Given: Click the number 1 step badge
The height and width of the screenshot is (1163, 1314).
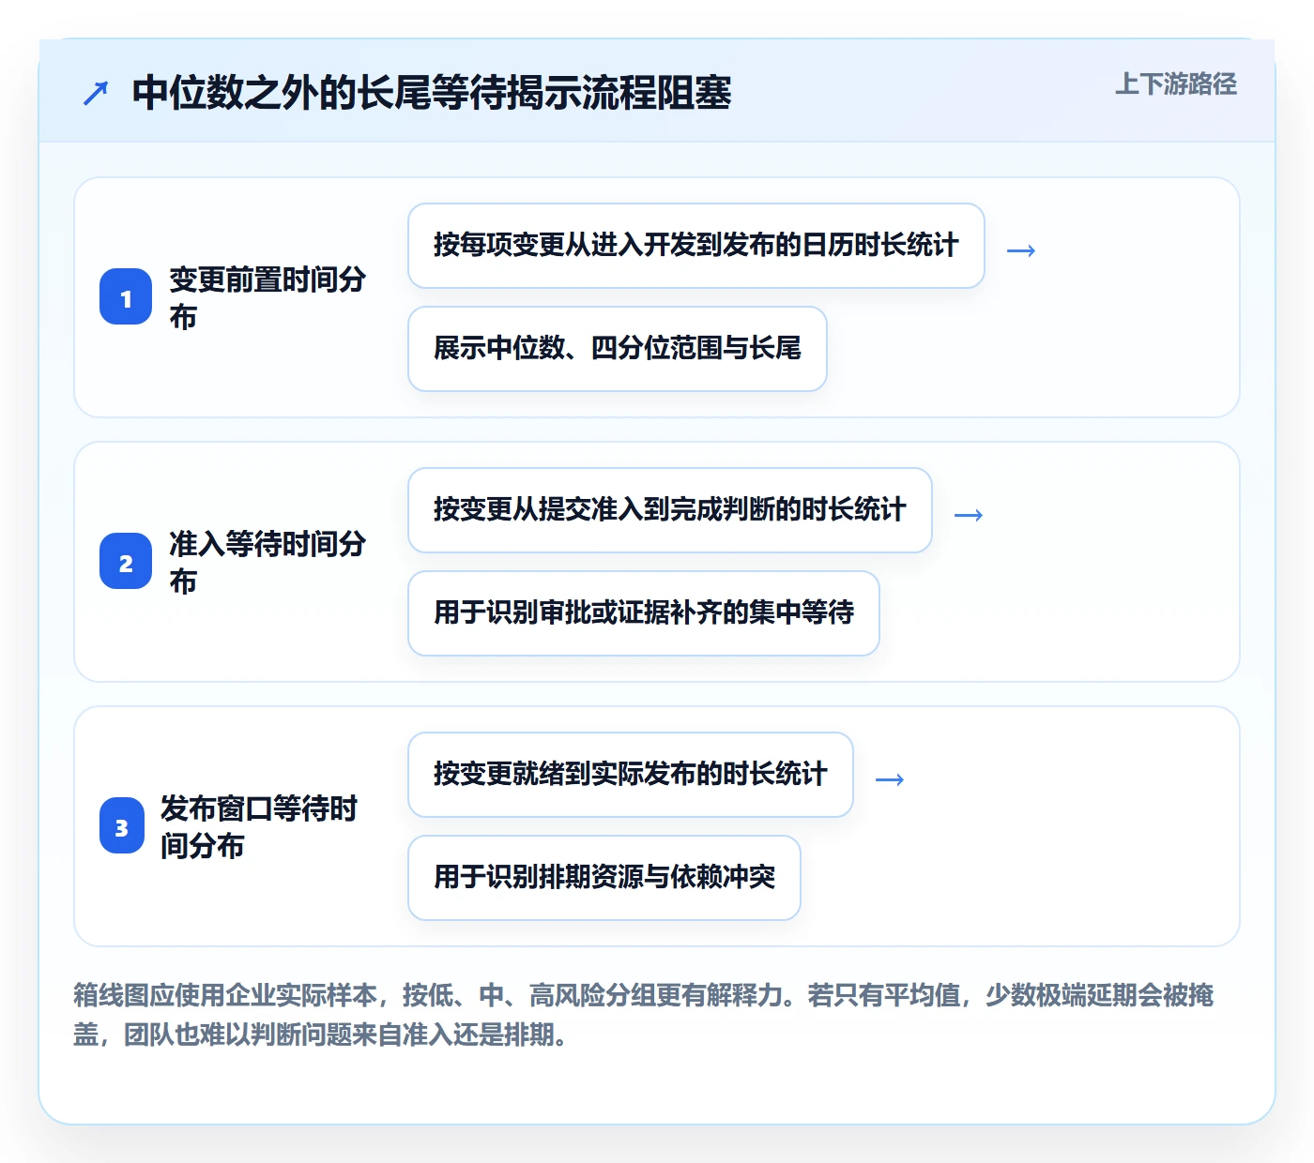Looking at the screenshot, I should point(126,297).
